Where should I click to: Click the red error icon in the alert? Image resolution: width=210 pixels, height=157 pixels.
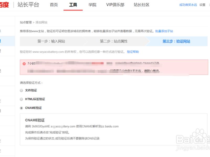[24, 64]
